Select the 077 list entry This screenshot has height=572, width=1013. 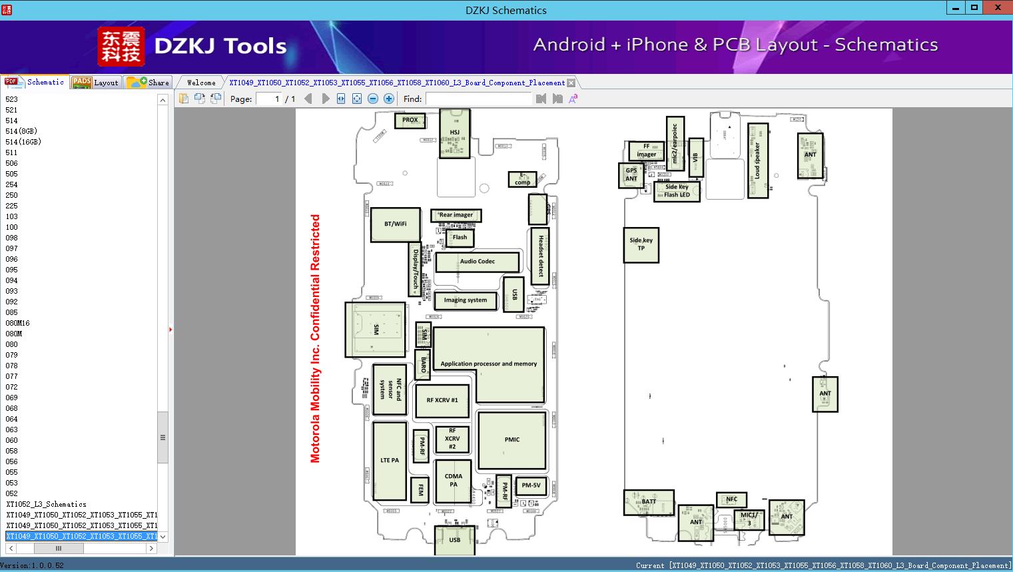[x=11, y=376]
